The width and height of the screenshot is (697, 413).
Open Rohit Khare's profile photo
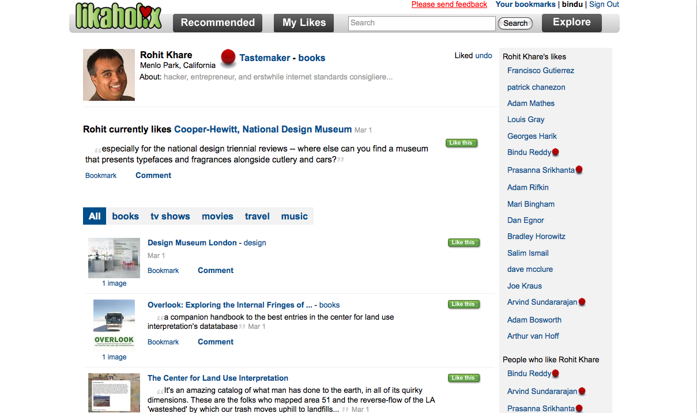click(109, 75)
